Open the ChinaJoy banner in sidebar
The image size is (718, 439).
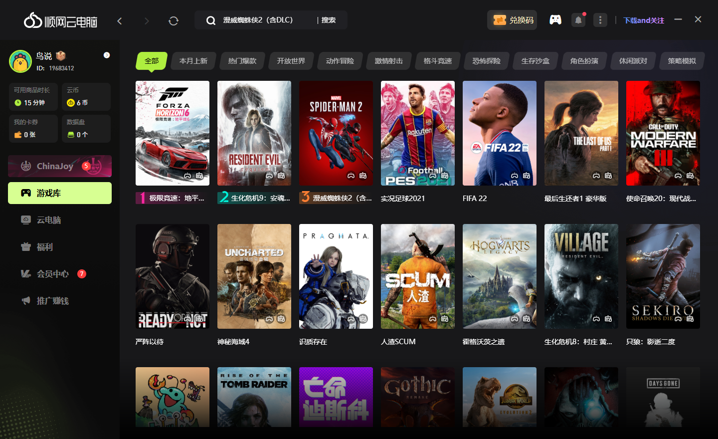60,166
